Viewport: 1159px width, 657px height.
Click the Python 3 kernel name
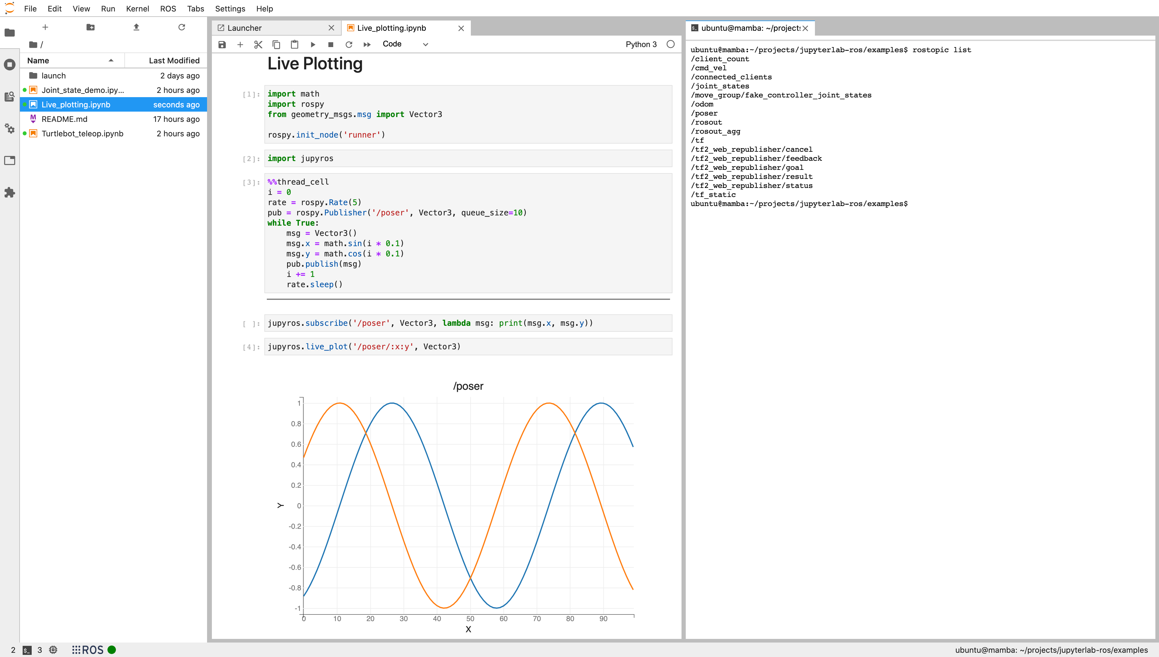point(641,44)
